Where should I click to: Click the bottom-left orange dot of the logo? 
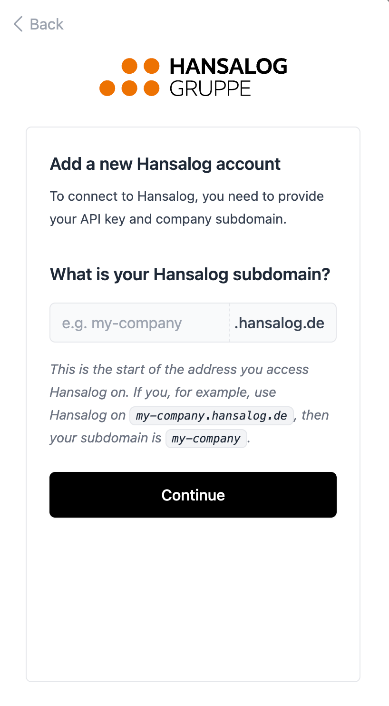(x=107, y=88)
